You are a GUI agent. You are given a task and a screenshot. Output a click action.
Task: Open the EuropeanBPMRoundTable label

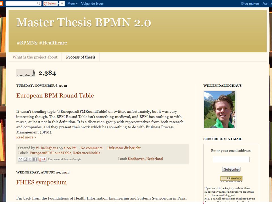51,153
